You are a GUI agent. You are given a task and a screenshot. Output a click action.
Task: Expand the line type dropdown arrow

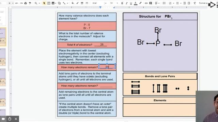(x=67, y=3)
